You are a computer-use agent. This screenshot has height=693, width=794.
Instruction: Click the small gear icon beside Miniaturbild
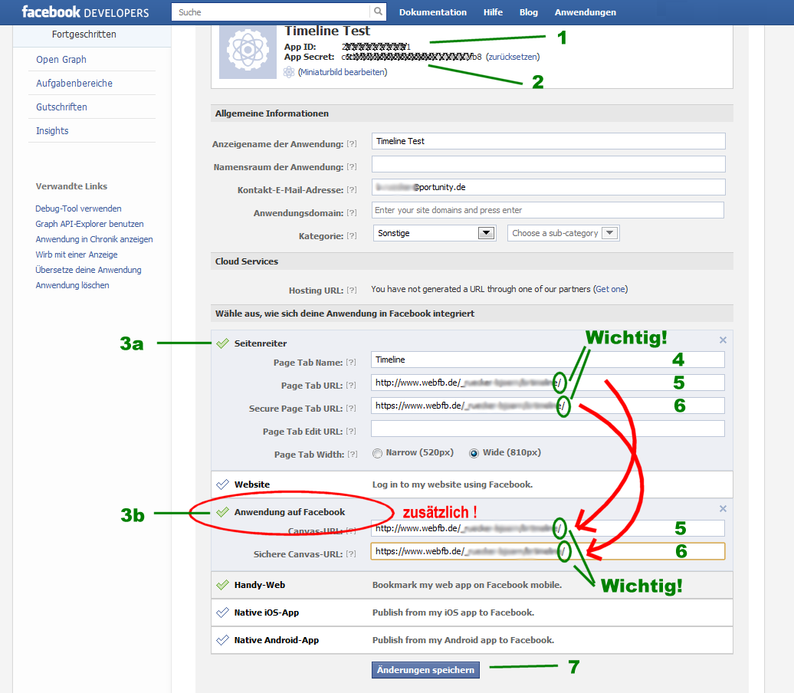click(289, 72)
